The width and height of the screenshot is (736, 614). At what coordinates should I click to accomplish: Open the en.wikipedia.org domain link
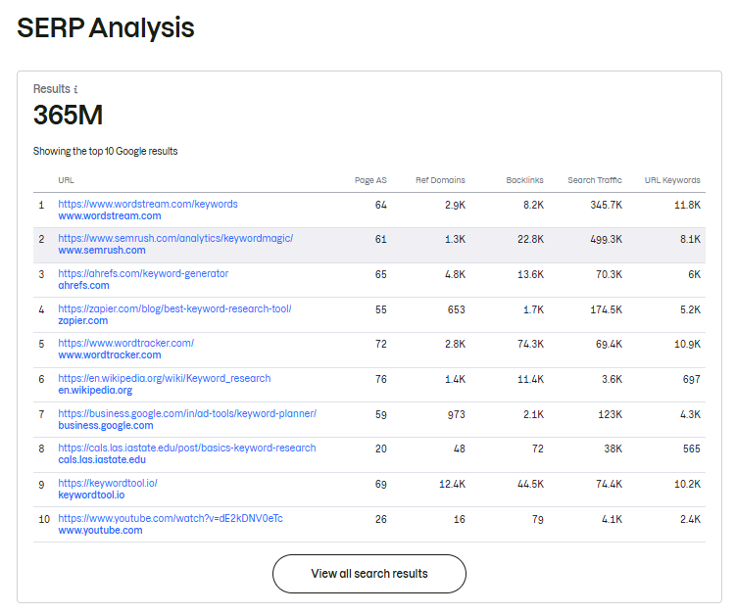point(95,390)
